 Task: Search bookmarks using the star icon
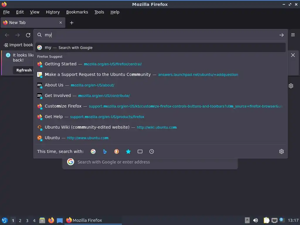point(128,151)
